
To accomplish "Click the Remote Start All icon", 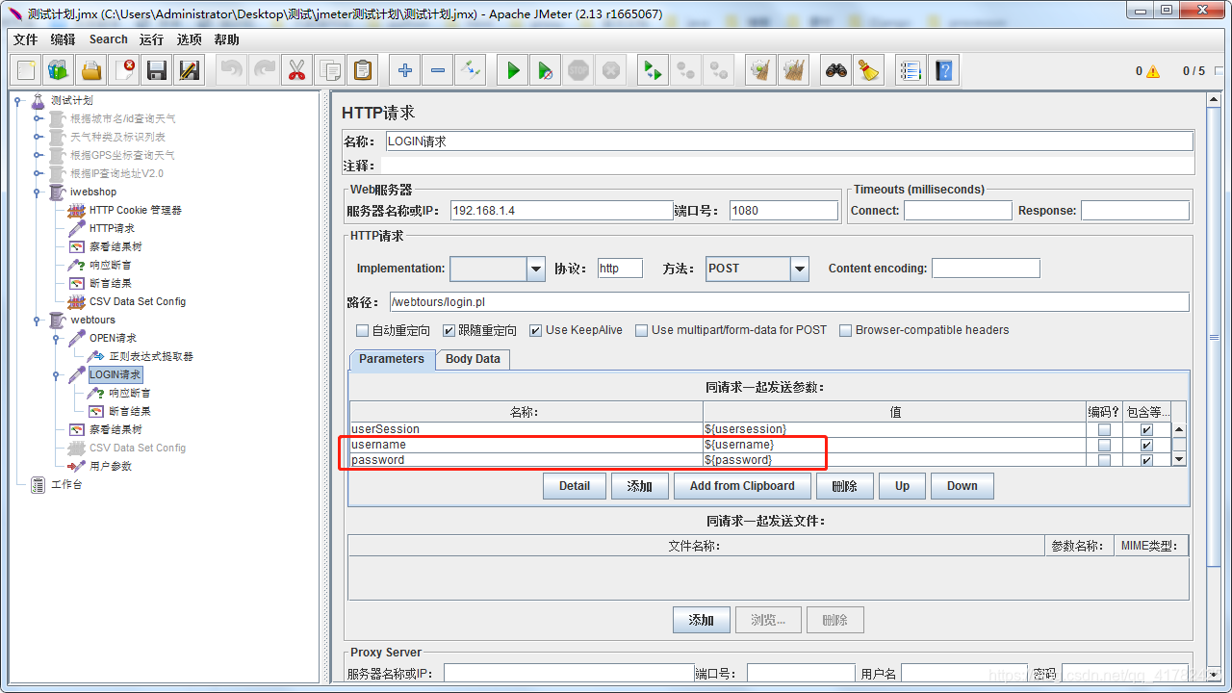I will [654, 70].
